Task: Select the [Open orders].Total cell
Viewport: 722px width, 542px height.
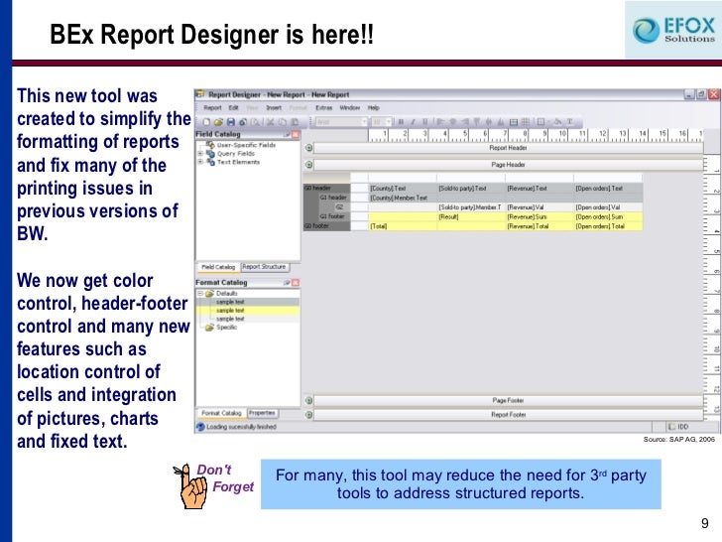Action: pos(608,226)
